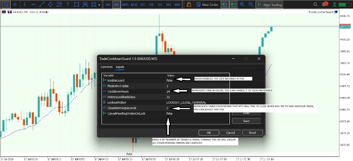Click the Save button in dialog

click(246, 121)
